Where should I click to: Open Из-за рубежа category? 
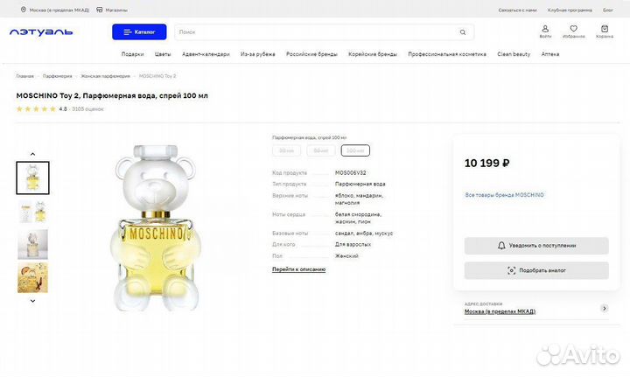[x=258, y=54]
